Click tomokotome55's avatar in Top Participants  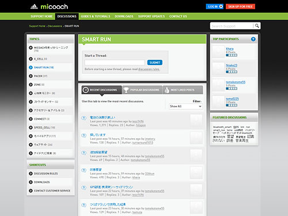218,85
